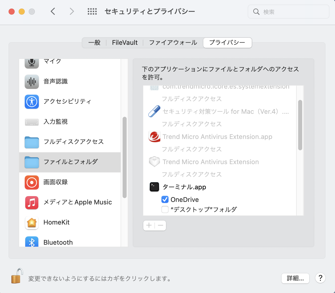Click the Trend Micro Antivirus Extension.app name
This screenshot has height=293, width=335.
(x=217, y=137)
